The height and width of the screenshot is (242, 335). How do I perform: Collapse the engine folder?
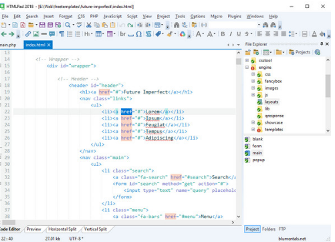247,67
